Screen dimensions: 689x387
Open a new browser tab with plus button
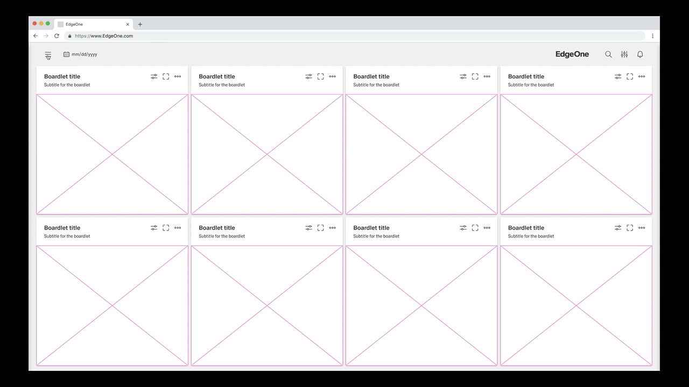(x=140, y=24)
